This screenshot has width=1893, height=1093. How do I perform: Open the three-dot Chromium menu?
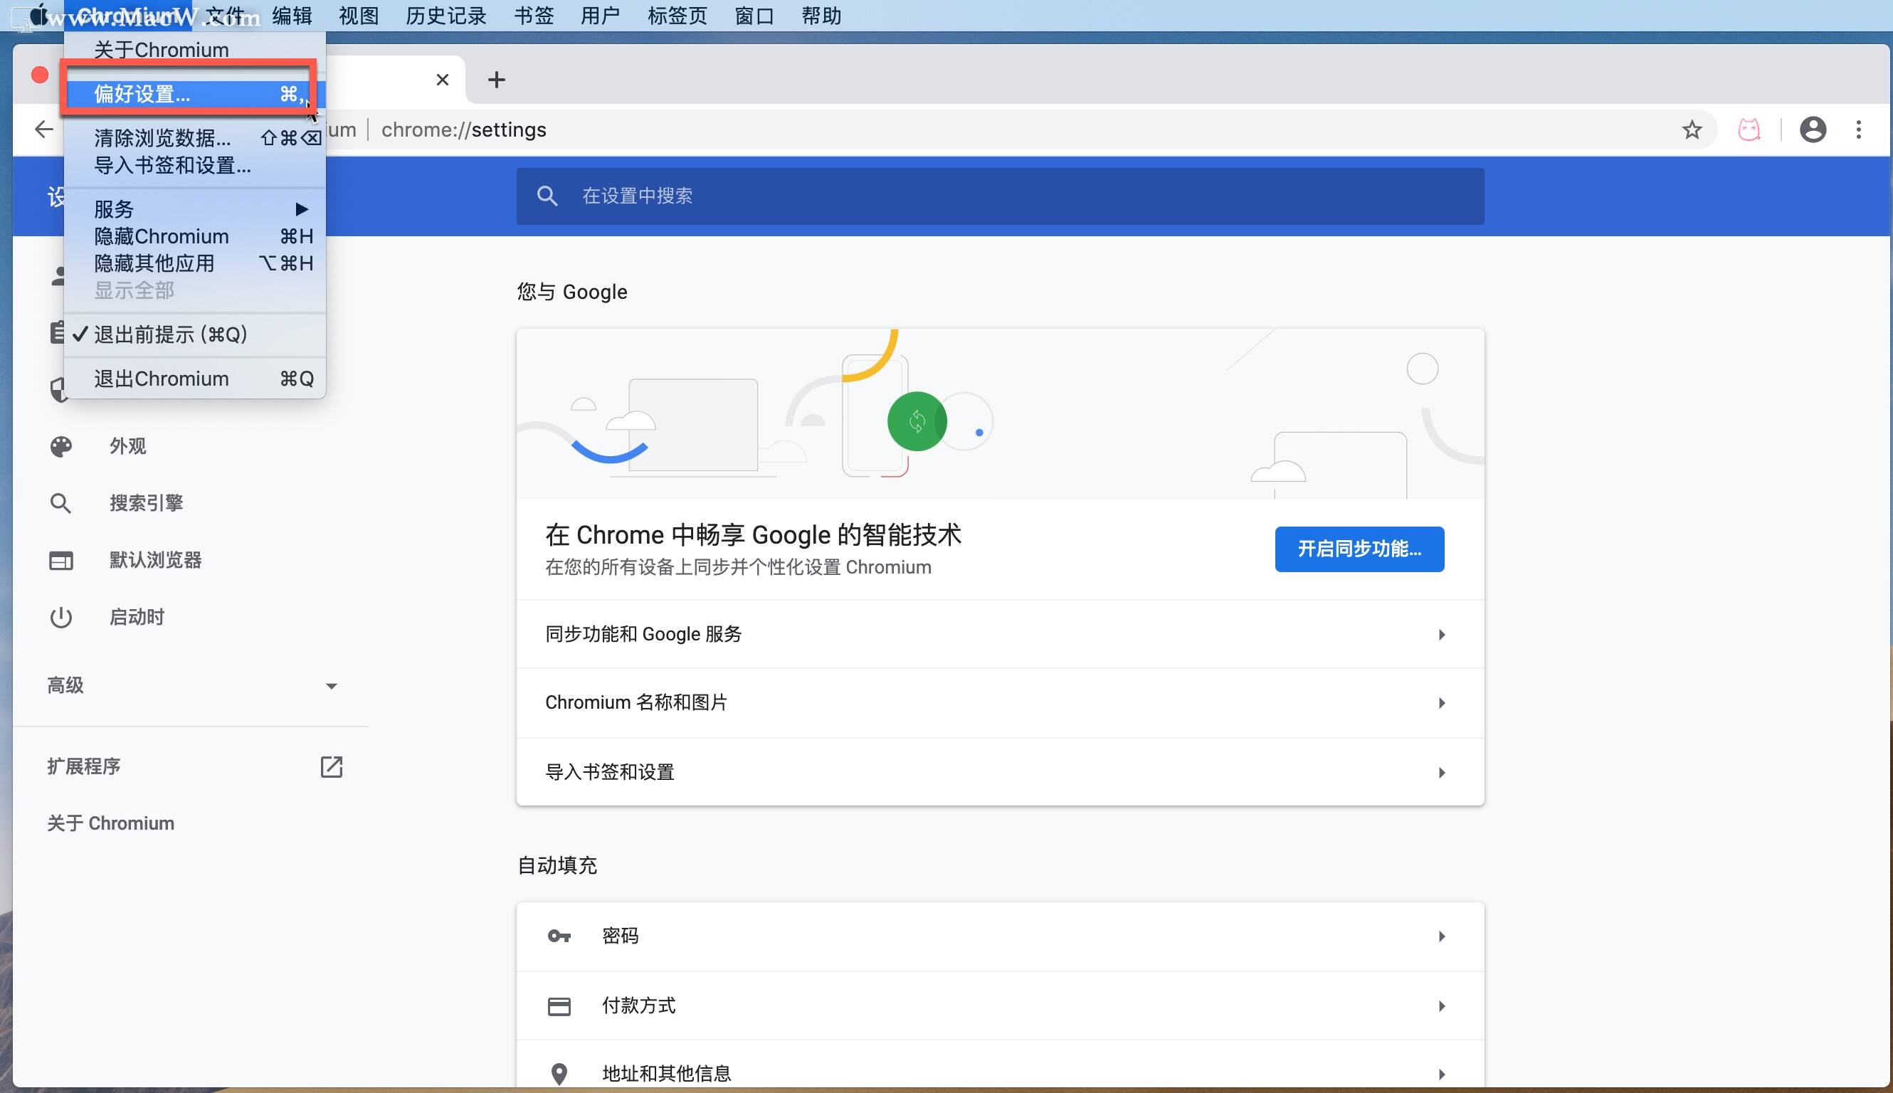1858,130
